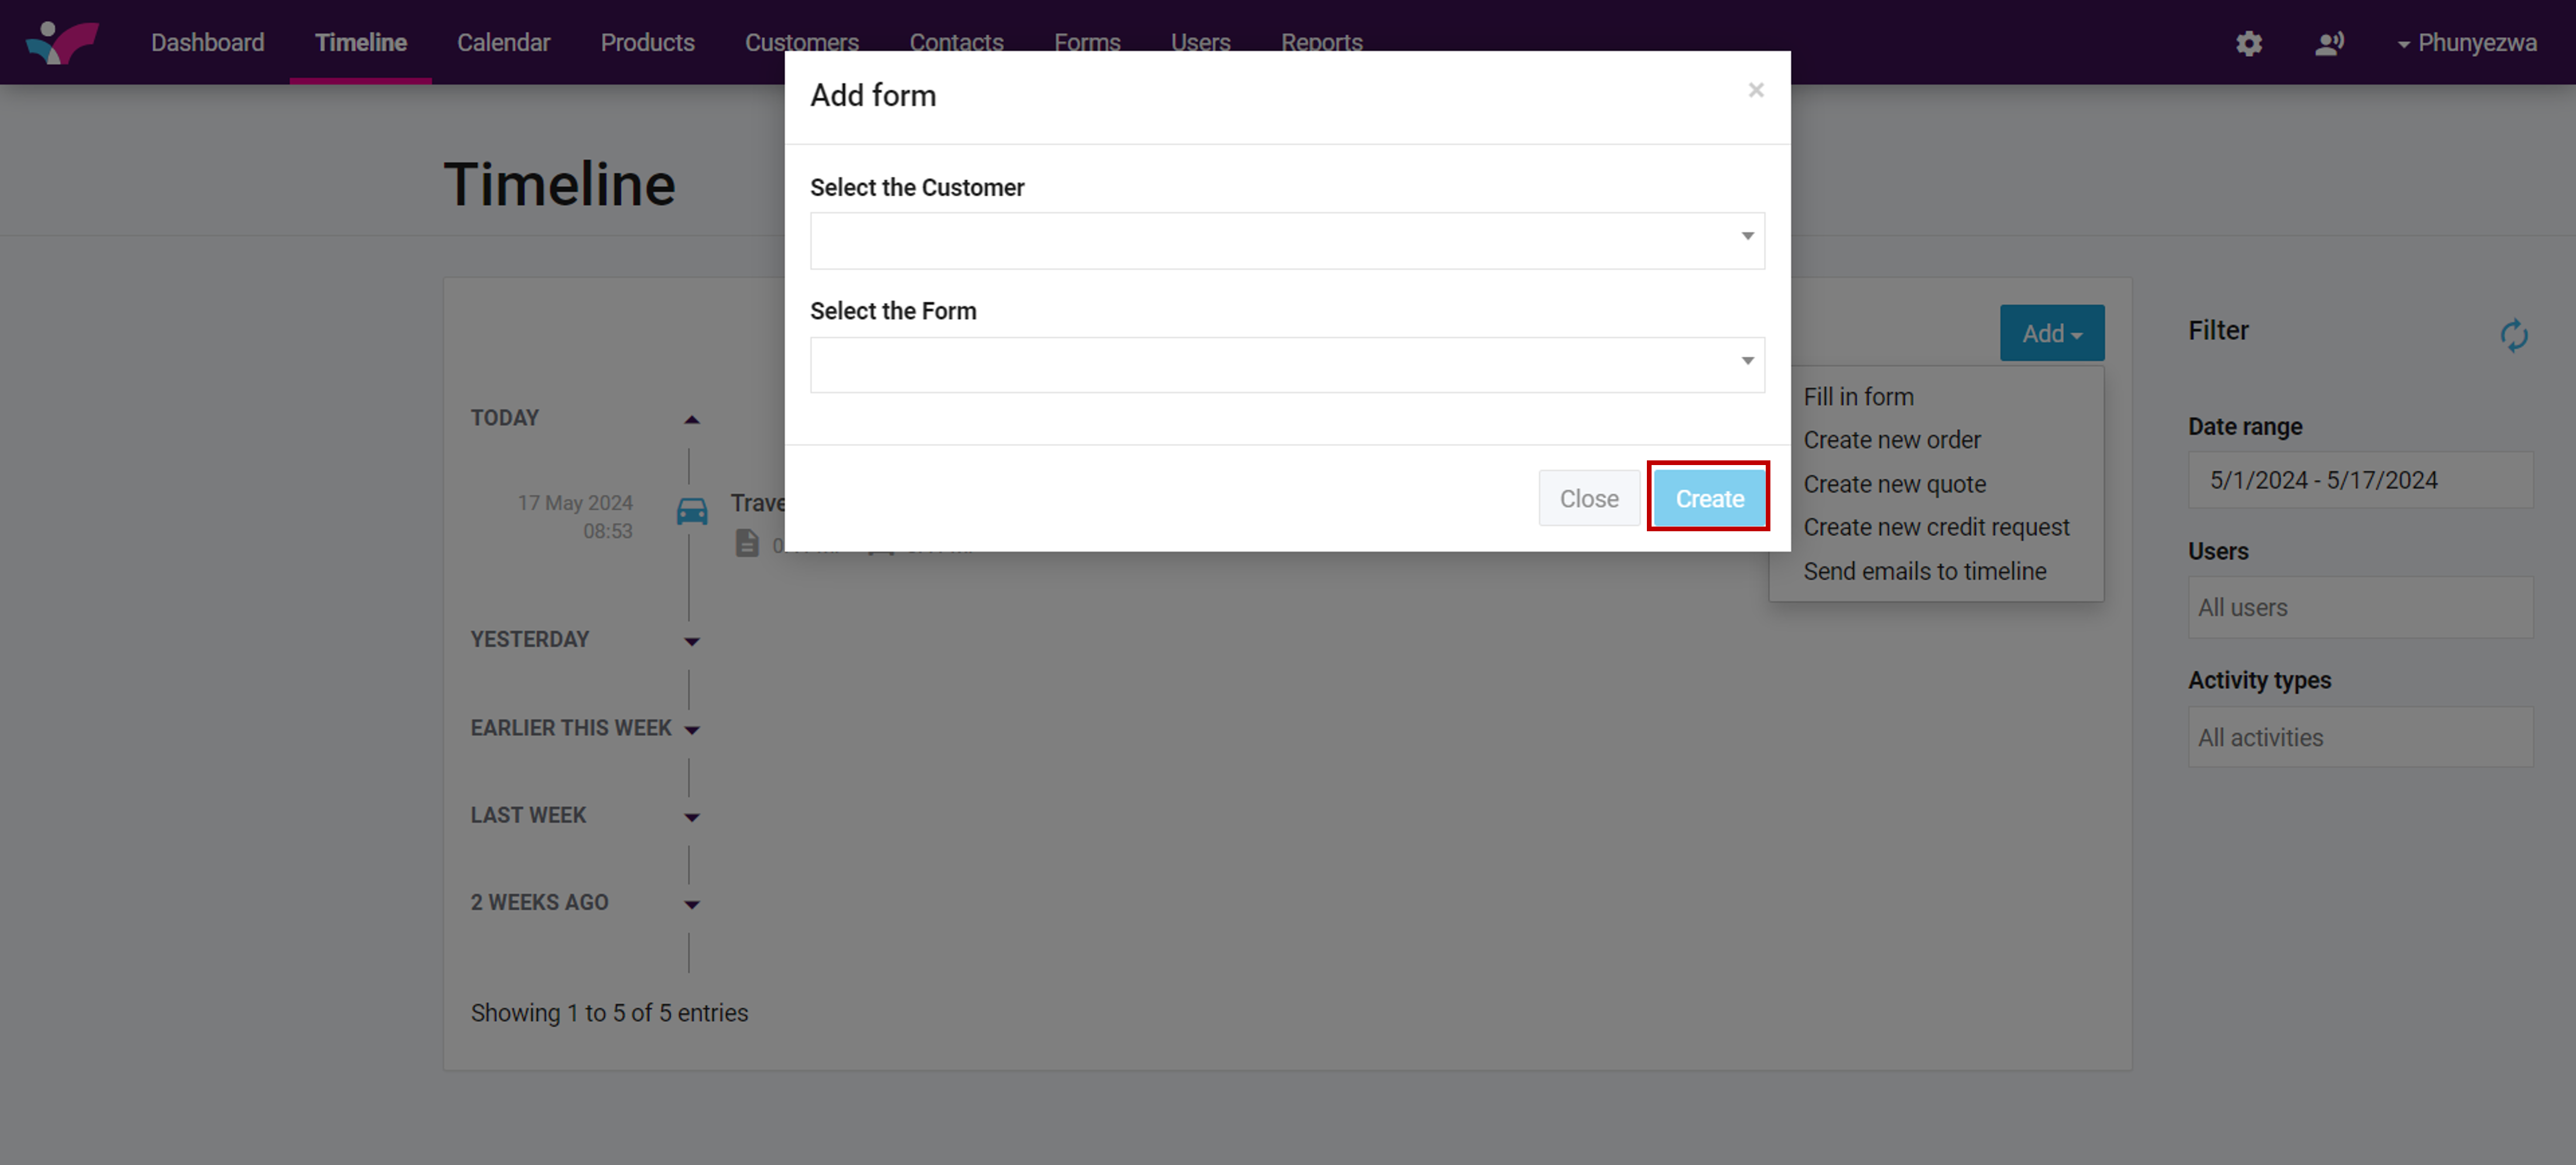Expand the LAST WEEK section

point(691,816)
